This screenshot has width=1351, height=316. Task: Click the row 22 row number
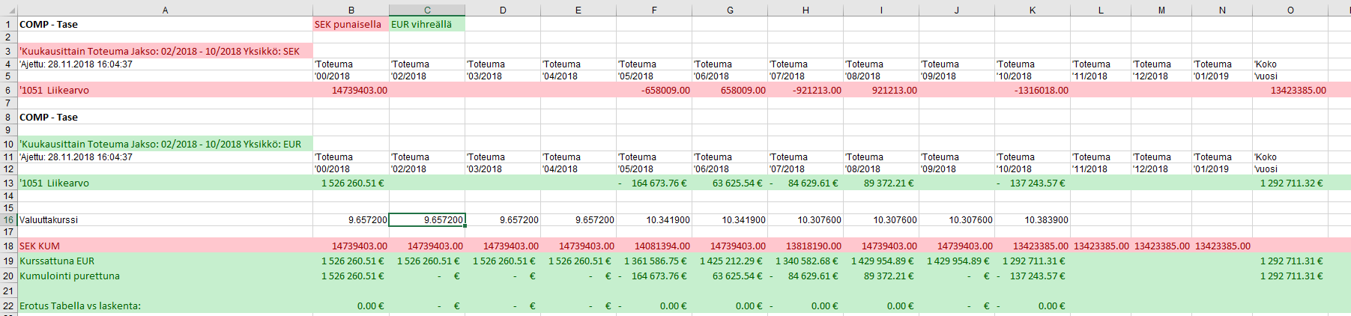click(x=8, y=306)
